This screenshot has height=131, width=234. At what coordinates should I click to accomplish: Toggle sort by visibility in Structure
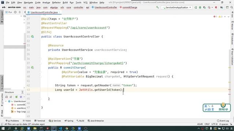(7, 97)
